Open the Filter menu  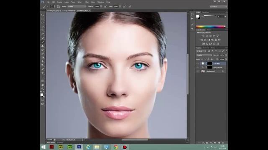pyautogui.click(x=87, y=2)
